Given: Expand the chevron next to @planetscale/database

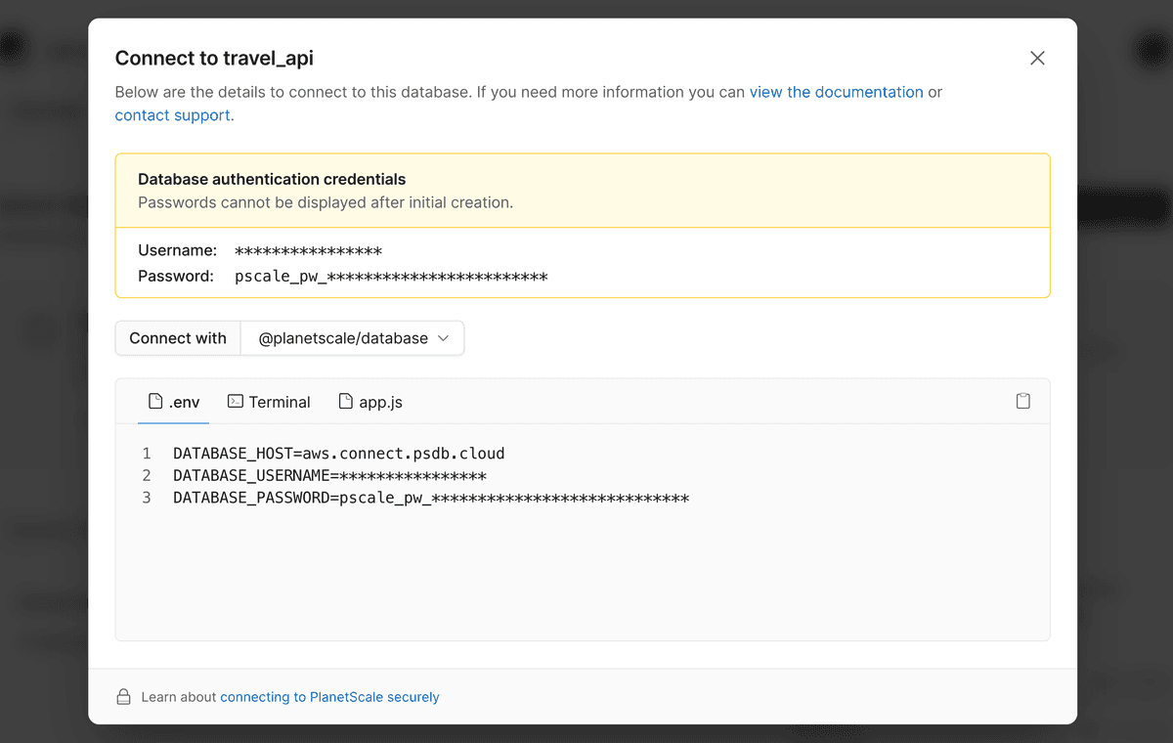Looking at the screenshot, I should tap(443, 338).
